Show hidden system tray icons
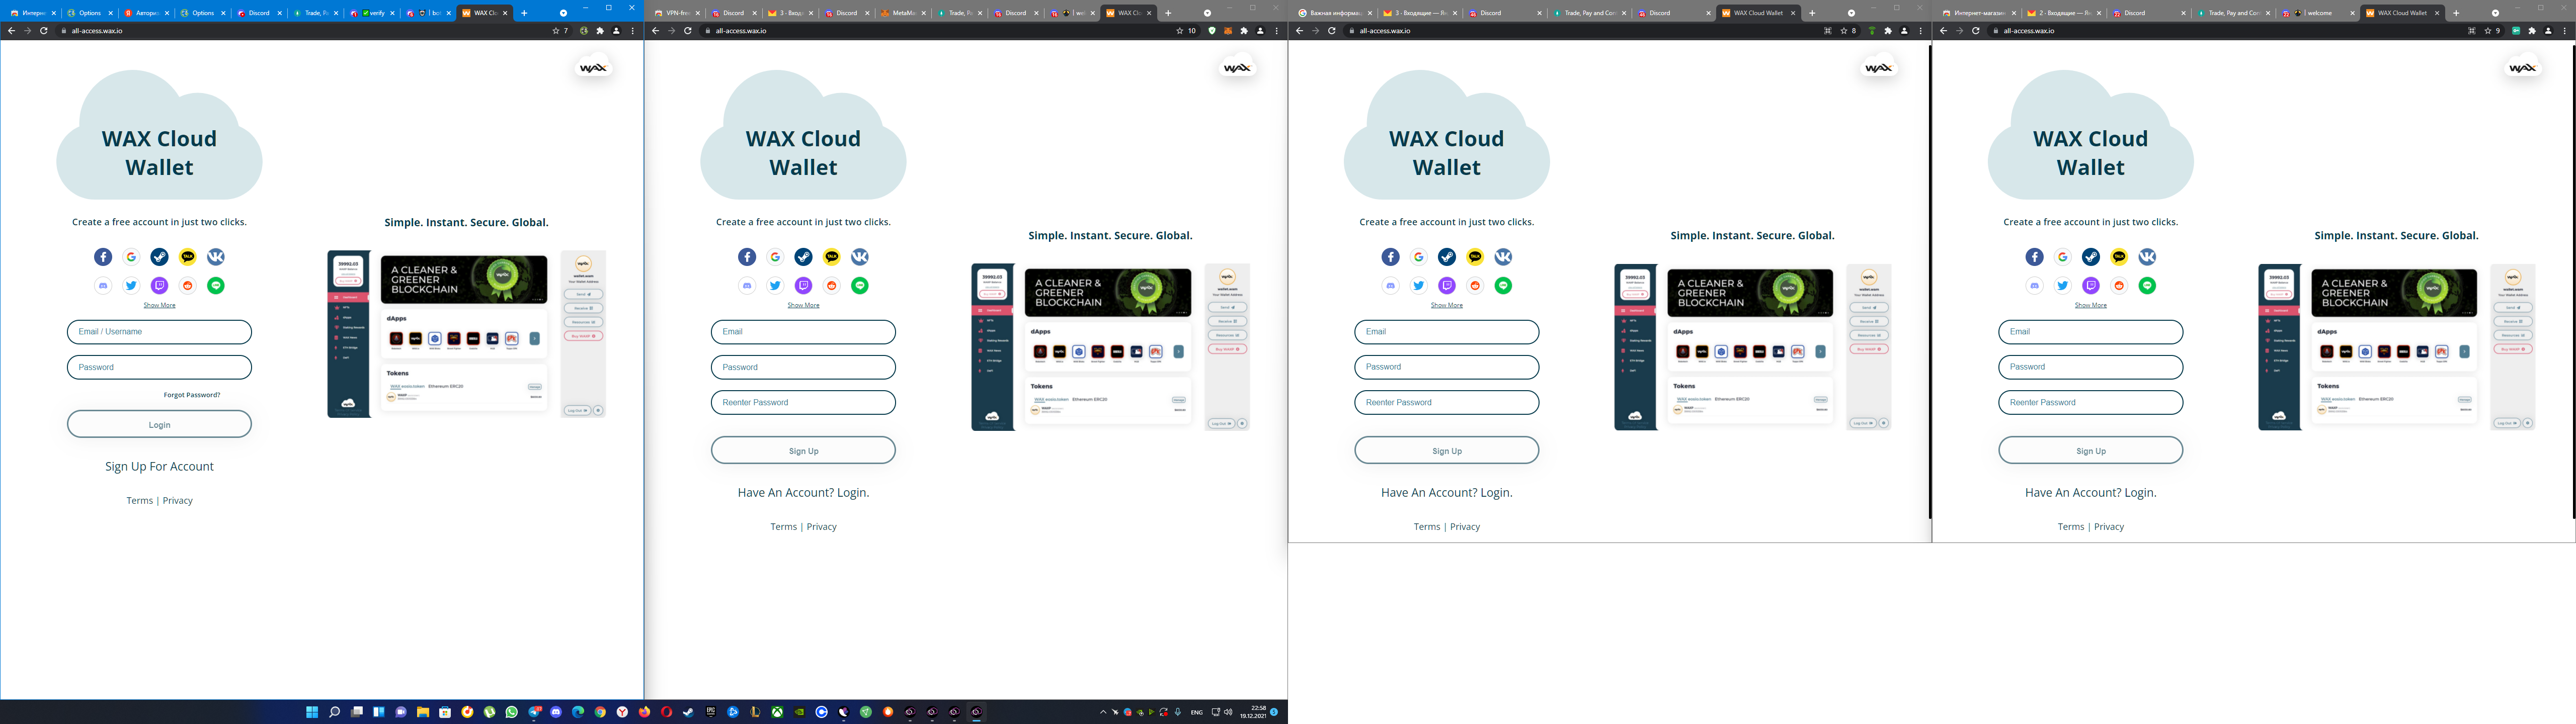 pos(1103,712)
